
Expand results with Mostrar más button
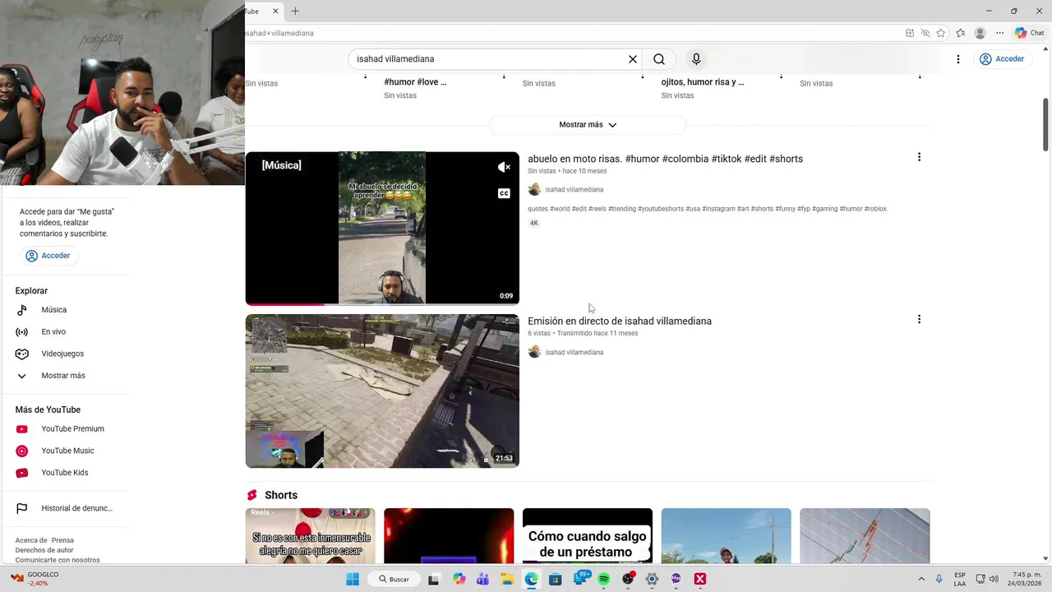point(588,125)
